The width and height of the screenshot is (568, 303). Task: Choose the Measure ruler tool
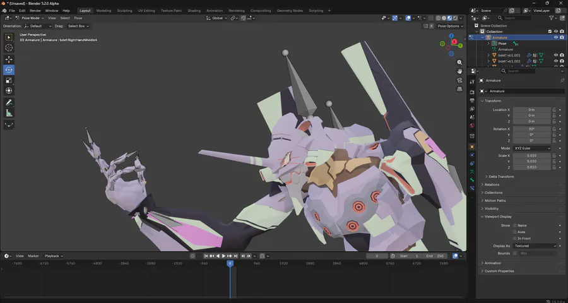click(9, 113)
